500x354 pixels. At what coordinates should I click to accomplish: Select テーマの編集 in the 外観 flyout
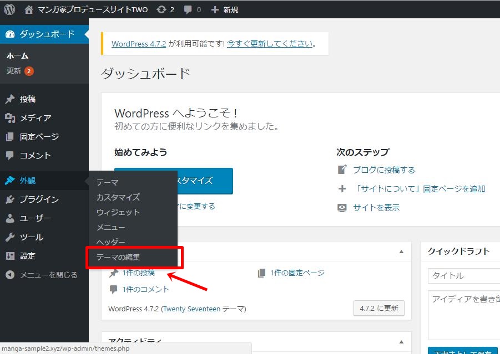click(118, 257)
